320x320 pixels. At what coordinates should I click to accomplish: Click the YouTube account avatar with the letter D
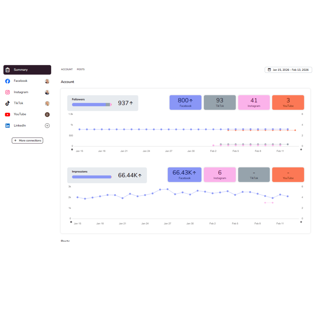tap(47, 115)
